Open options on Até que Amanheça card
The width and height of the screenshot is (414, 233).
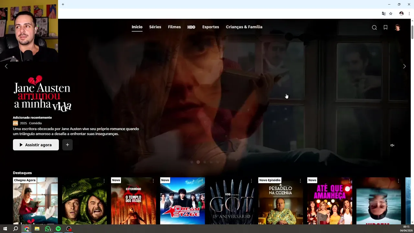tap(349, 181)
